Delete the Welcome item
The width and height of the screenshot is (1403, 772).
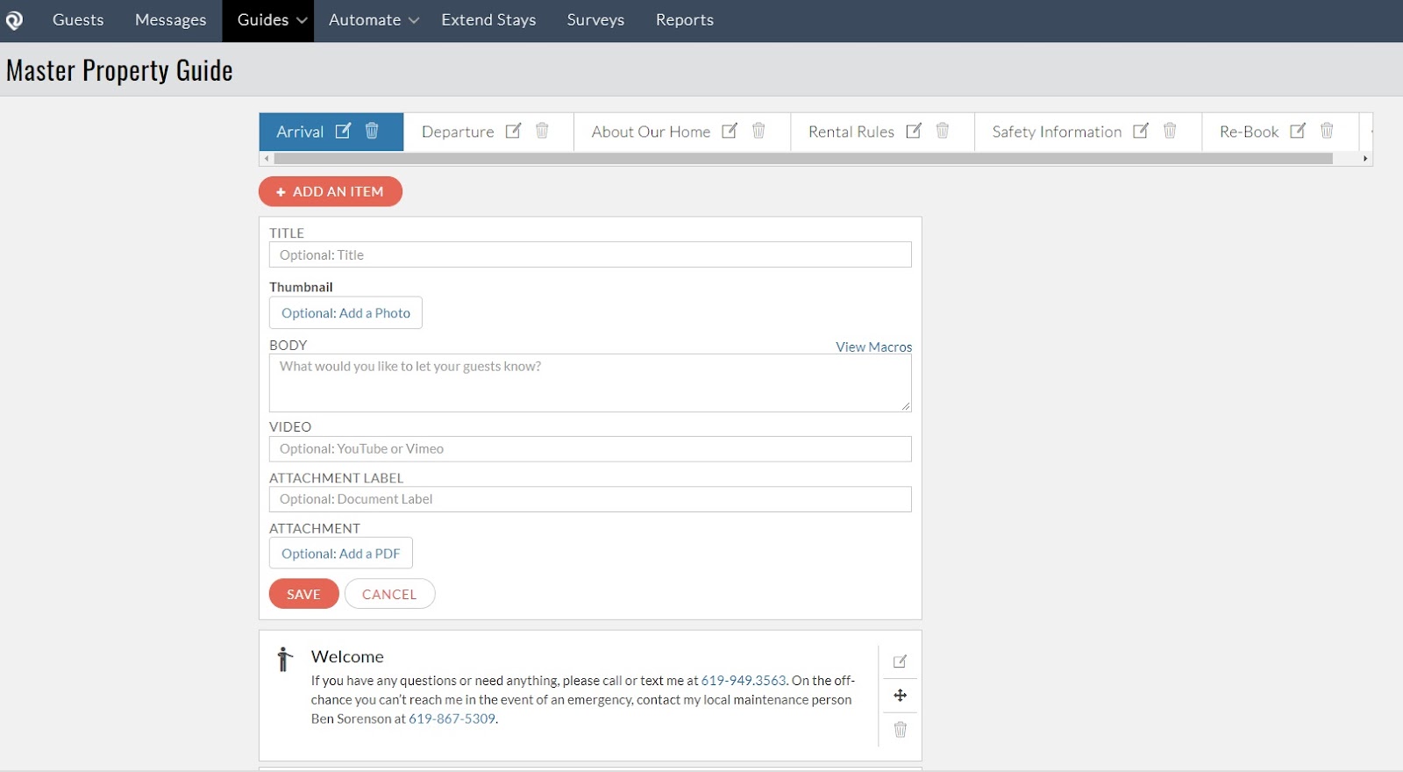pos(900,730)
